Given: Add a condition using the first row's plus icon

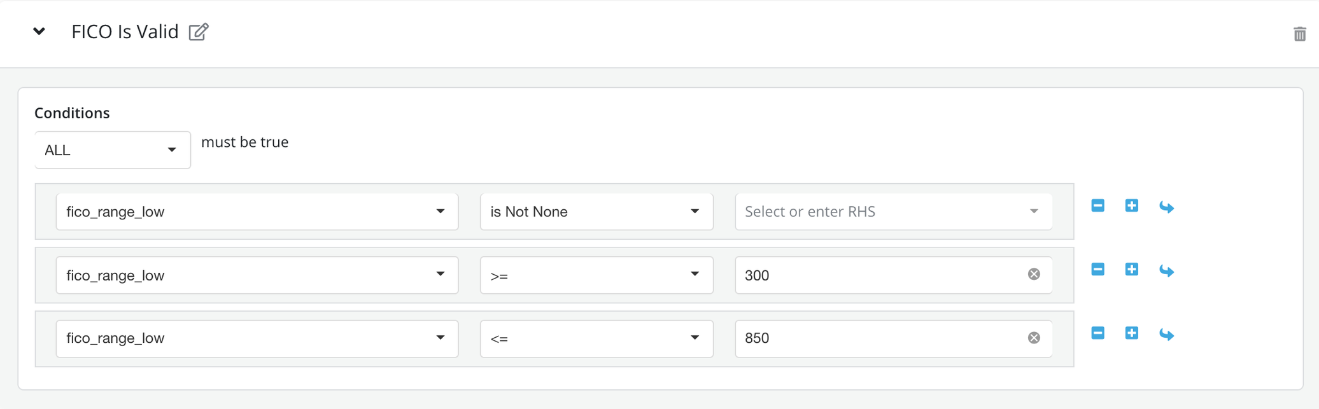Looking at the screenshot, I should pyautogui.click(x=1131, y=206).
